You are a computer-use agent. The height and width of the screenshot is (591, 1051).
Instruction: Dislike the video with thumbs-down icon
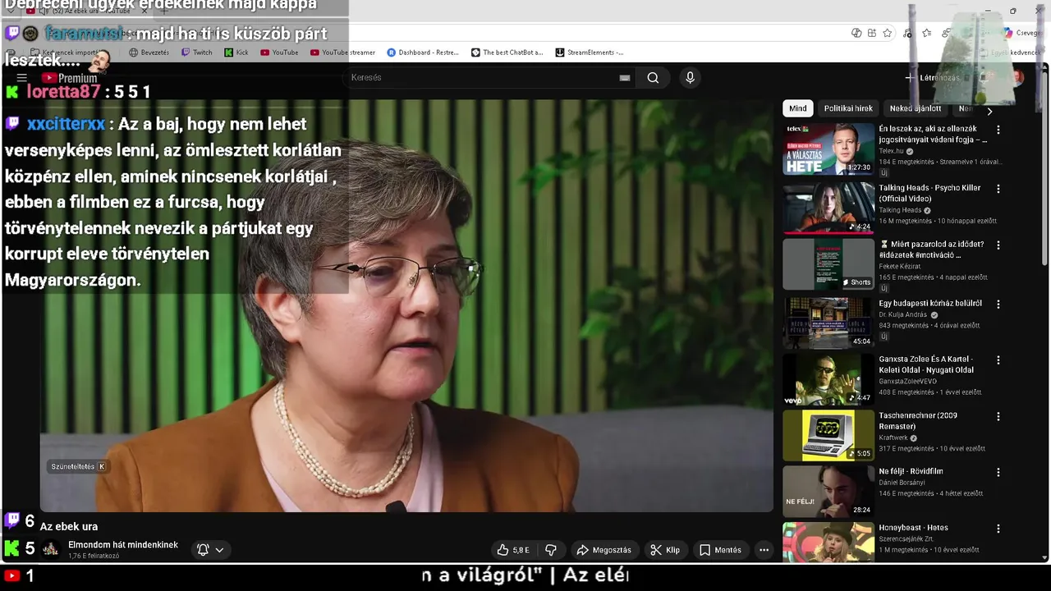(551, 550)
